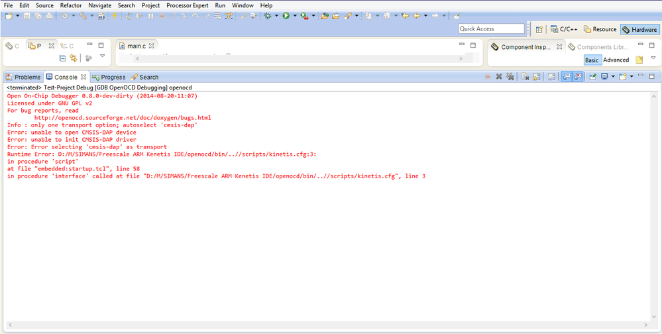
Task: Select the main.c editor tab
Action: [x=137, y=46]
